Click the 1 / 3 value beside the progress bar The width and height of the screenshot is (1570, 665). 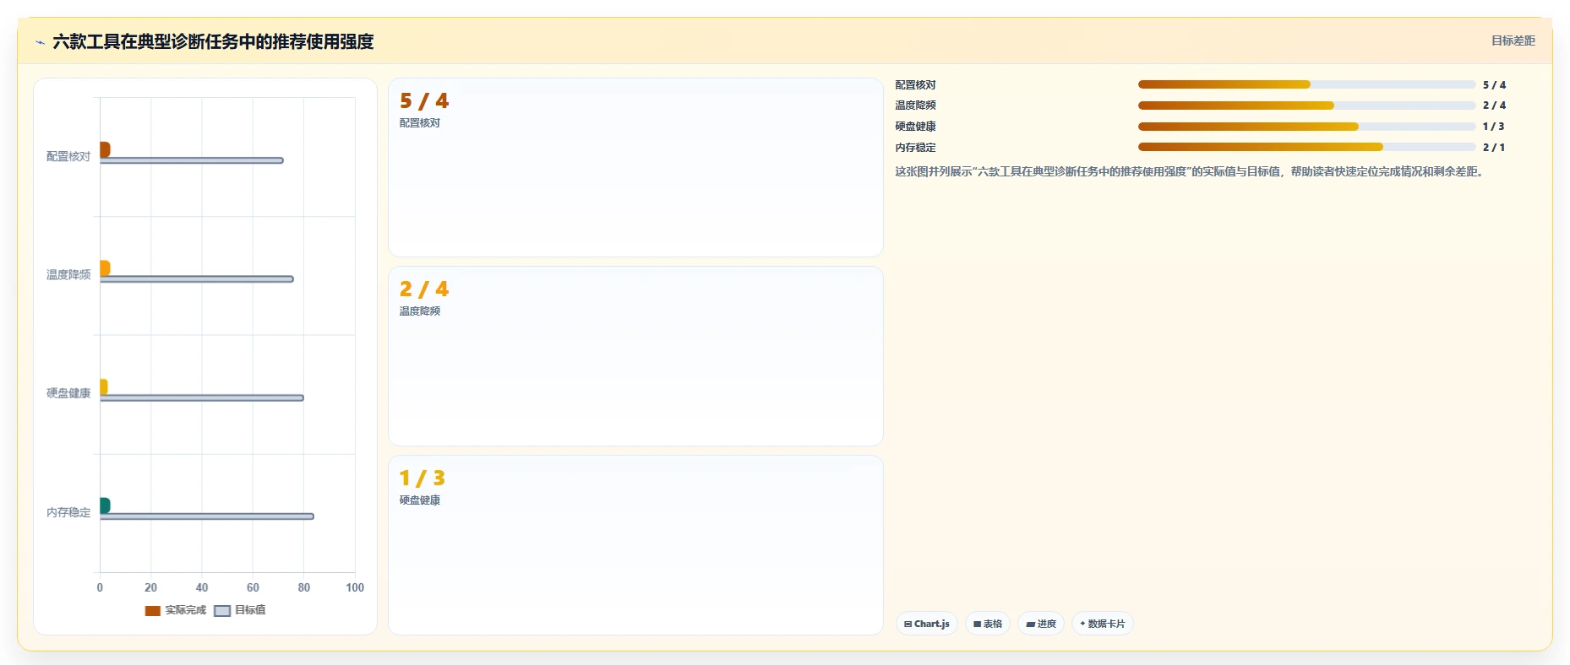click(1493, 127)
